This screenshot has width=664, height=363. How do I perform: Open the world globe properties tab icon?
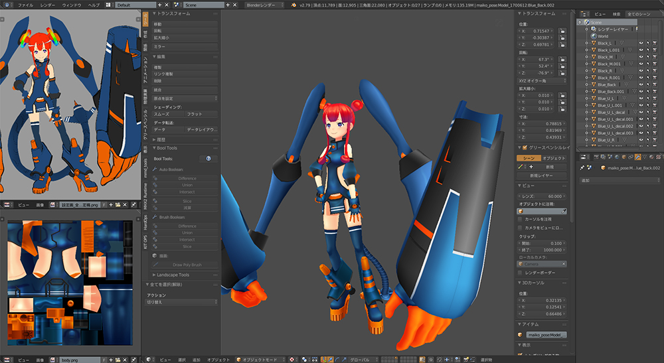pos(617,157)
